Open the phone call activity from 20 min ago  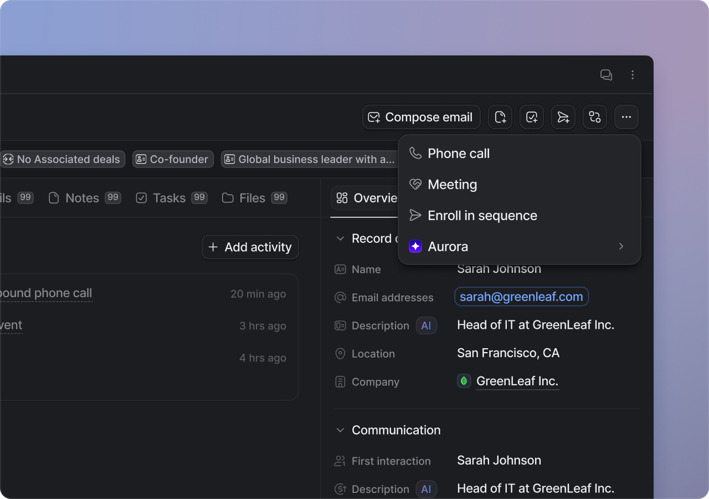pos(46,293)
